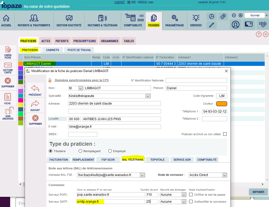The width and height of the screenshot is (269, 207).
Task: Click the zoom out minus icon
Action: click(234, 16)
